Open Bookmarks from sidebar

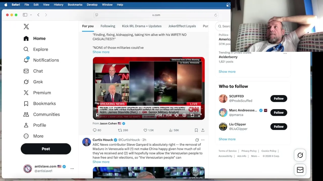point(39,103)
